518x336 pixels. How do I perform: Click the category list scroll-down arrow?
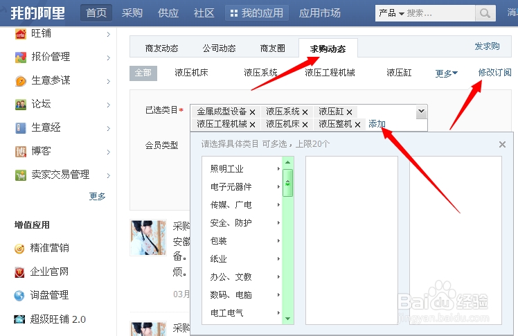click(288, 319)
